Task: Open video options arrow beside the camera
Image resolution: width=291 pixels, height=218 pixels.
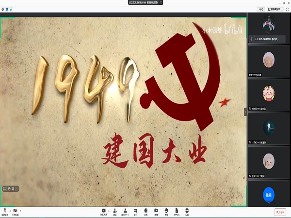Action: (x=21, y=211)
